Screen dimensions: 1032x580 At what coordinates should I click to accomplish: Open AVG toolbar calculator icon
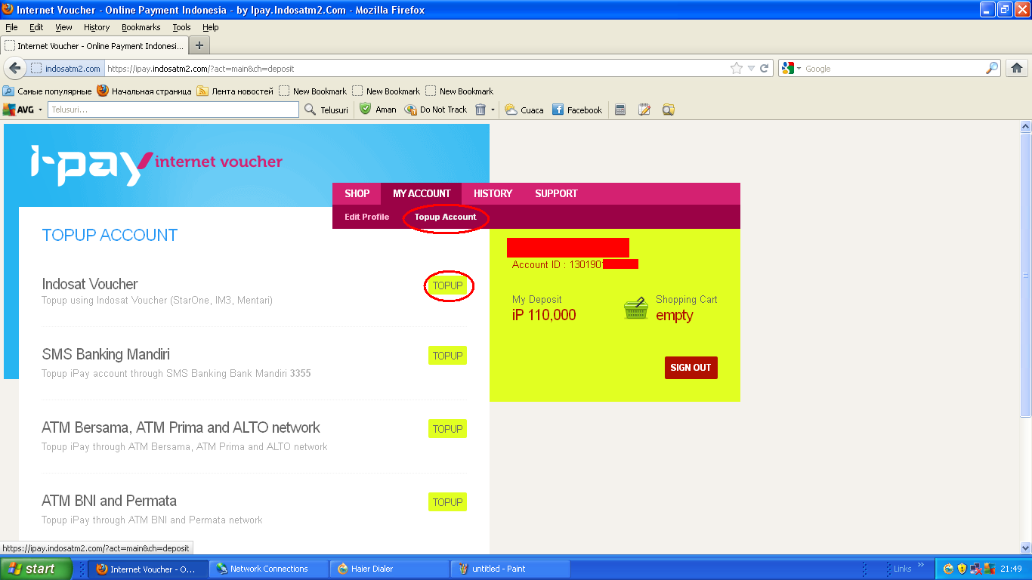tap(620, 110)
